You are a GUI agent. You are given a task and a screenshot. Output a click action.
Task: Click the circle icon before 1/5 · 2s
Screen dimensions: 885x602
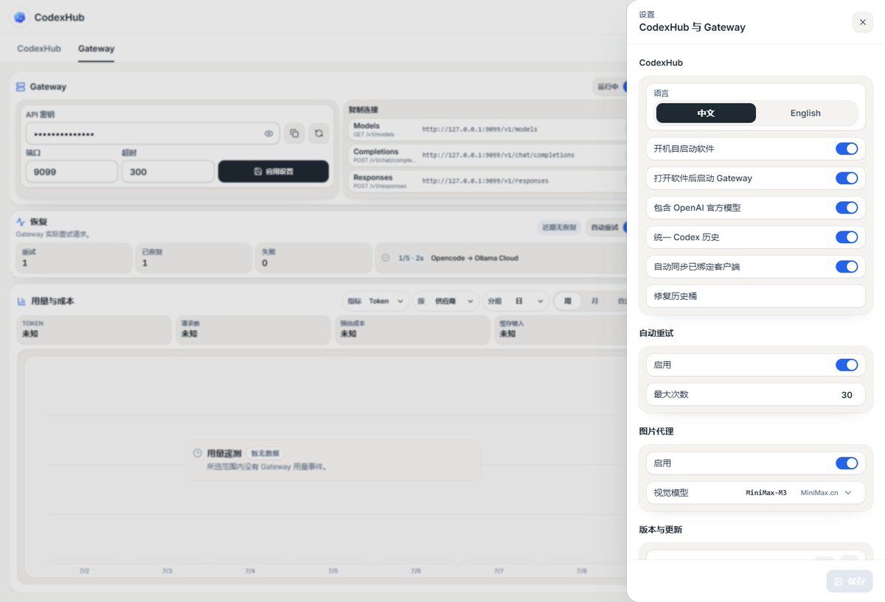[386, 258]
